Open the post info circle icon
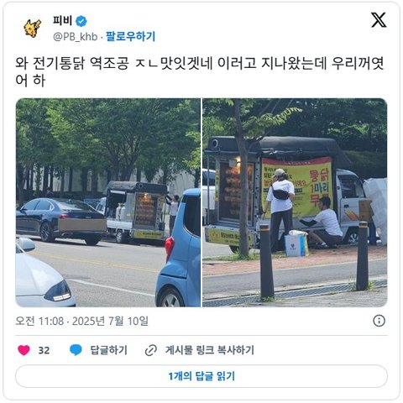Screen dimensions: 403x403 379,321
